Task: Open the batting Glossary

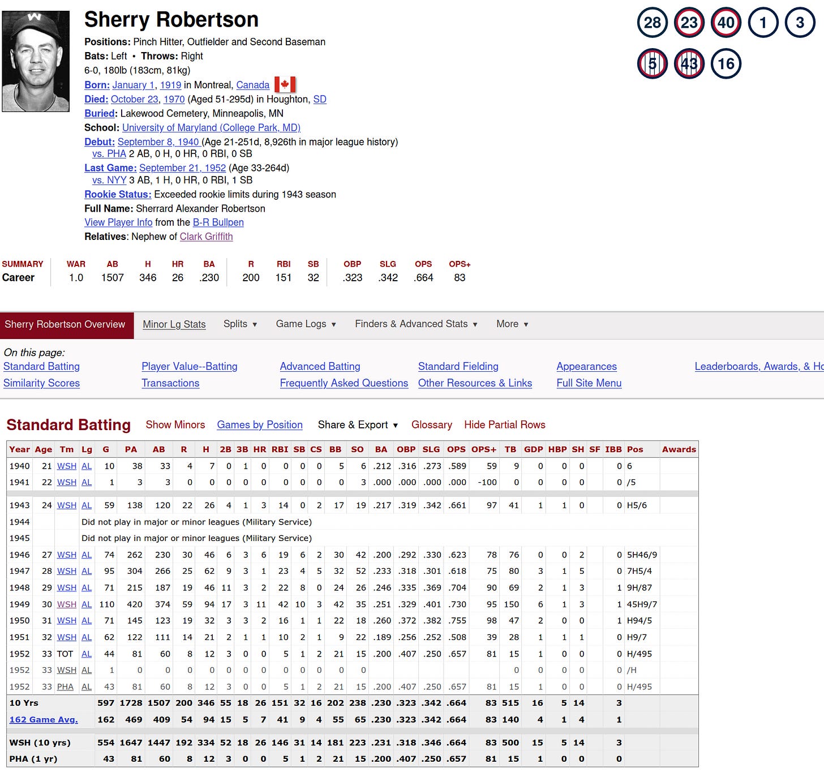Action: [x=431, y=425]
